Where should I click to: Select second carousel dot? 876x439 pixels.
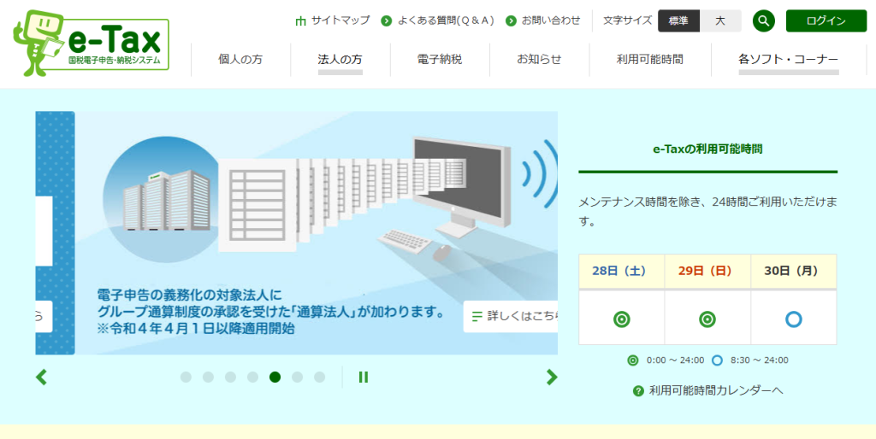209,378
